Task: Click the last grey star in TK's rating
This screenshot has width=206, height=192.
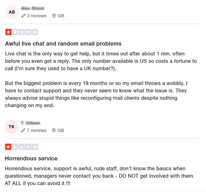Action: coord(35,147)
